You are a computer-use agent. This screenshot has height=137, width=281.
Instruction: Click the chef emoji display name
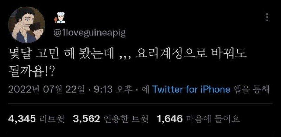[60, 19]
